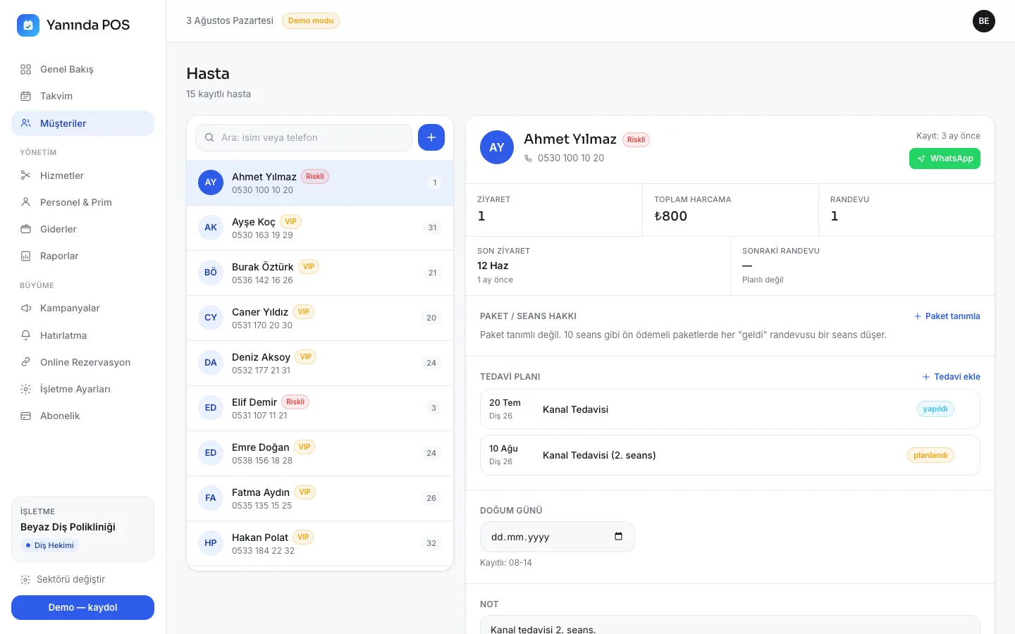Click the yapıldı status badge
1015x634 pixels.
click(935, 409)
